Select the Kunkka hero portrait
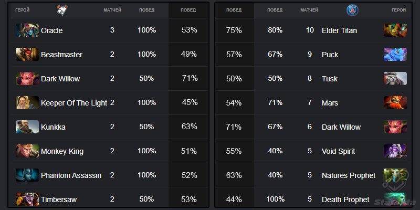Image resolution: width=420 pixels, height=210 pixels. tap(27, 127)
